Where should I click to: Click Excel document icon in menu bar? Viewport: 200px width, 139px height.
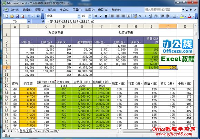tap(6, 10)
